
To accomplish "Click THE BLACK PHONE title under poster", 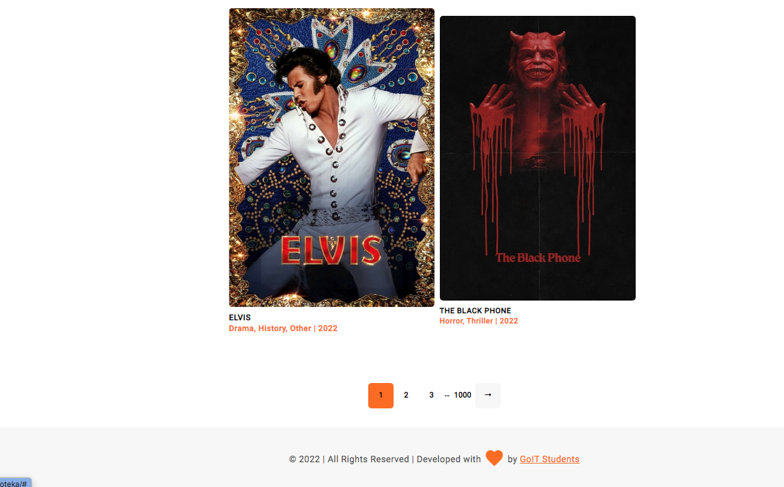I will coord(475,311).
